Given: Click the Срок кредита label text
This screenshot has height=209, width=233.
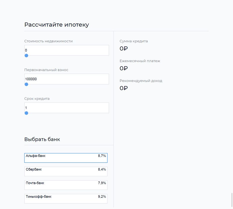Looking at the screenshot, I should (x=37, y=99).
